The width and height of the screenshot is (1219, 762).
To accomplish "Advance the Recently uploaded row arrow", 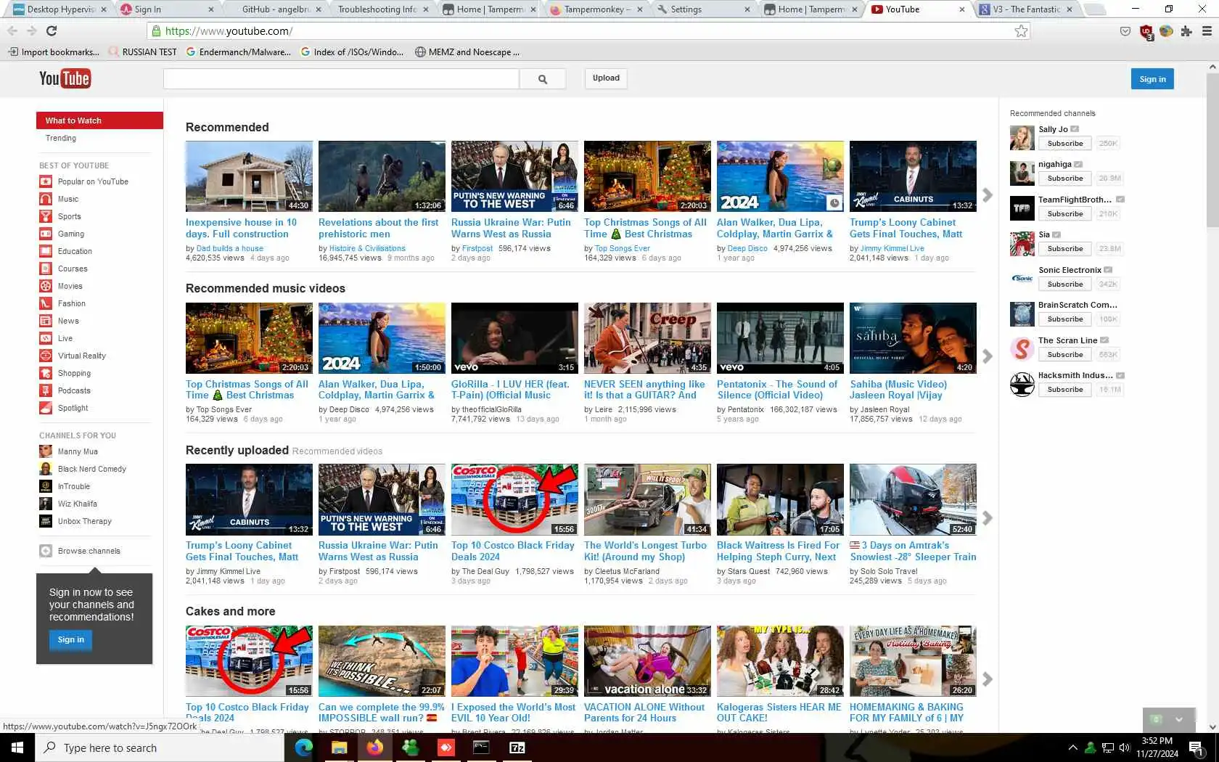I will pos(988,518).
